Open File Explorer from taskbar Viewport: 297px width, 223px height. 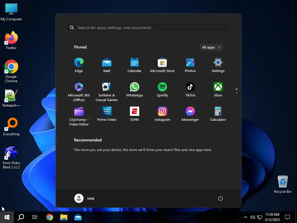[64, 217]
